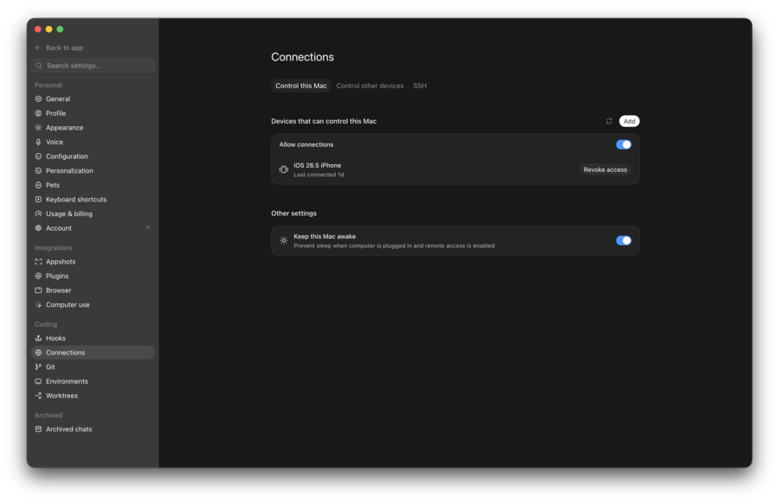
Task: Click the Hooks anchor icon
Action: pos(38,338)
